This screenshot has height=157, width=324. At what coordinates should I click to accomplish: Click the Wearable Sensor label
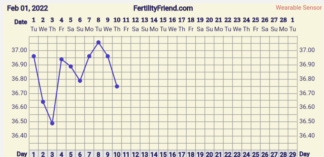(x=298, y=8)
